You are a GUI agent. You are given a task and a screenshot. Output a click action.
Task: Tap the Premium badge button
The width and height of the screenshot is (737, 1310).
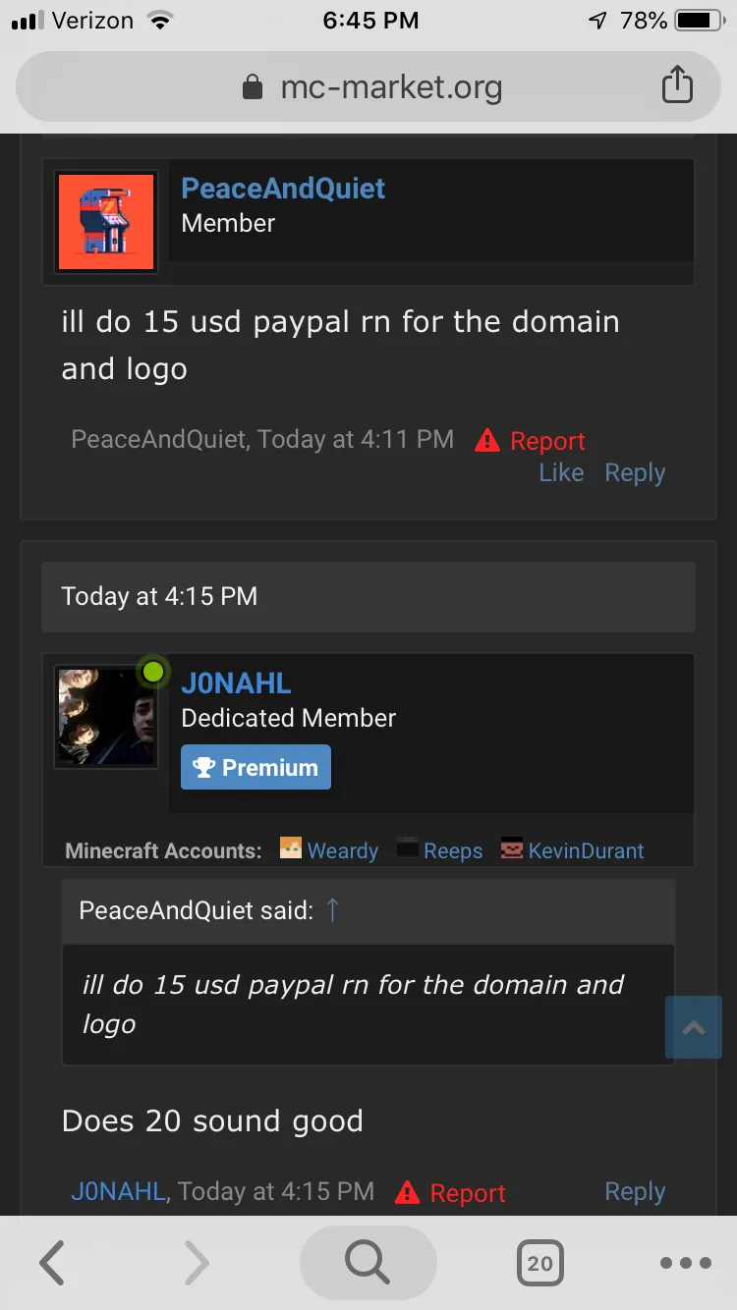click(255, 768)
